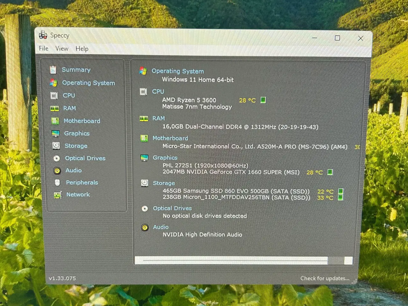408x306 pixels.
Task: Open the Help menu
Action: [82, 49]
